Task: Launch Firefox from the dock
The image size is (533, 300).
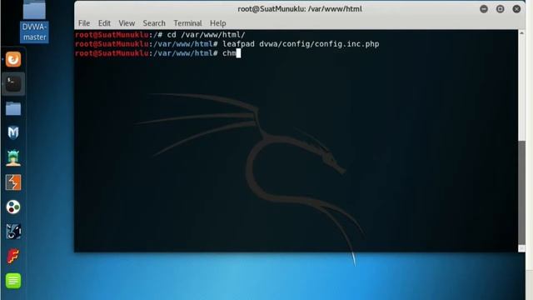Action: (x=13, y=59)
